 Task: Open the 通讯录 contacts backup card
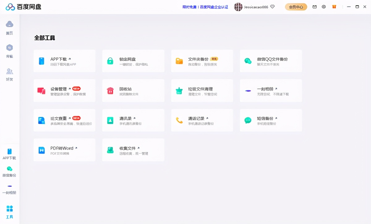coord(133,120)
